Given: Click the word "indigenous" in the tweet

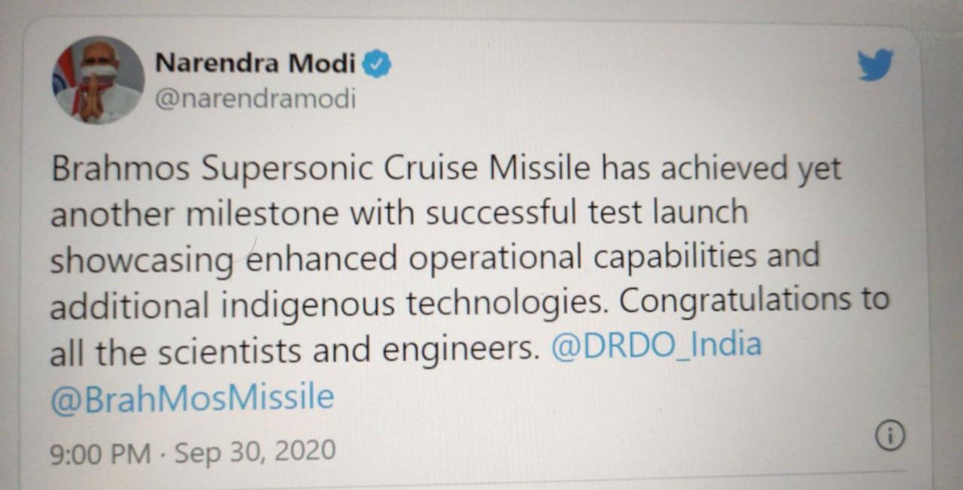Looking at the screenshot, I should click(x=308, y=304).
